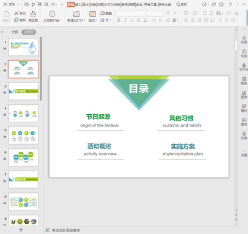
Task: Click the Copy (复制) button
Action: pyautogui.click(x=20, y=20)
